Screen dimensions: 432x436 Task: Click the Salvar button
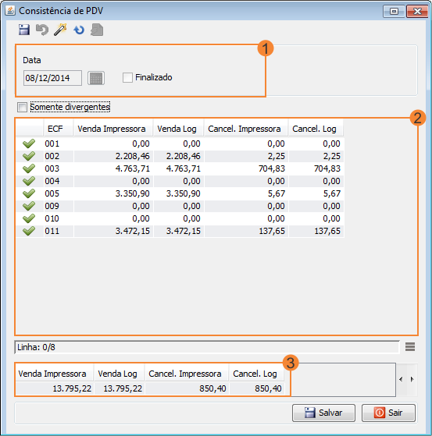[323, 413]
